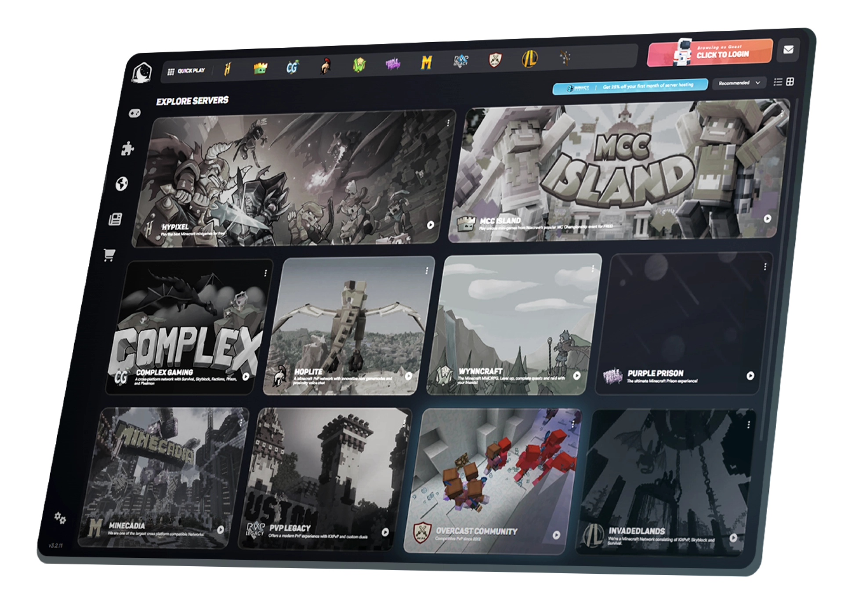Play the Hoplite server
Screen dimensions: 855x597
coord(409,376)
